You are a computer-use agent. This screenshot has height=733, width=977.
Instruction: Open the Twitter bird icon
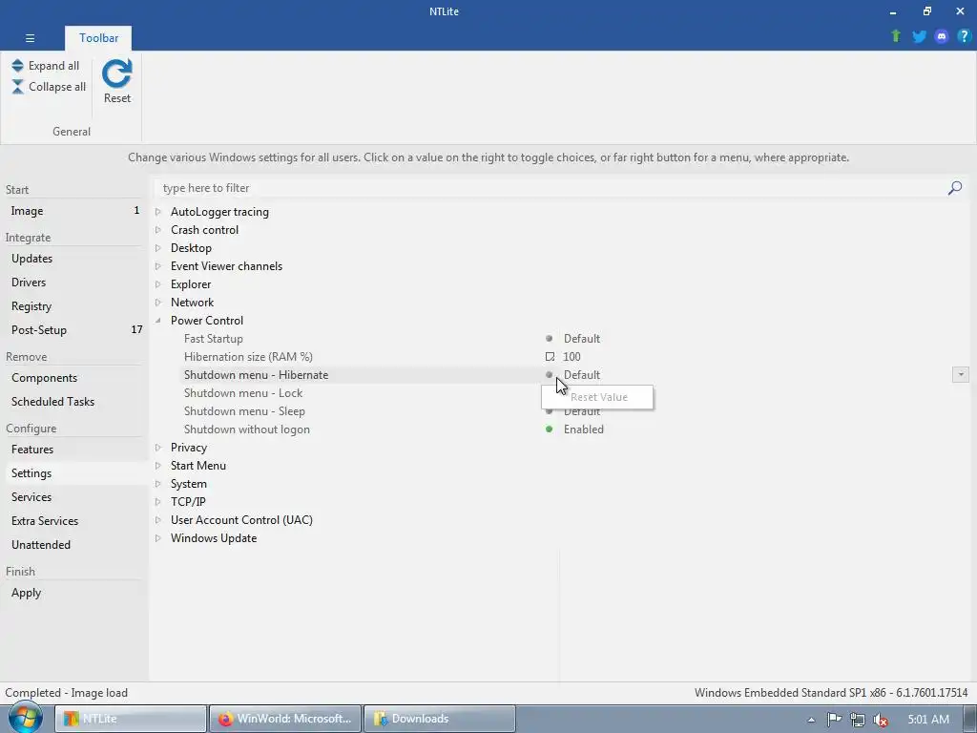[919, 36]
